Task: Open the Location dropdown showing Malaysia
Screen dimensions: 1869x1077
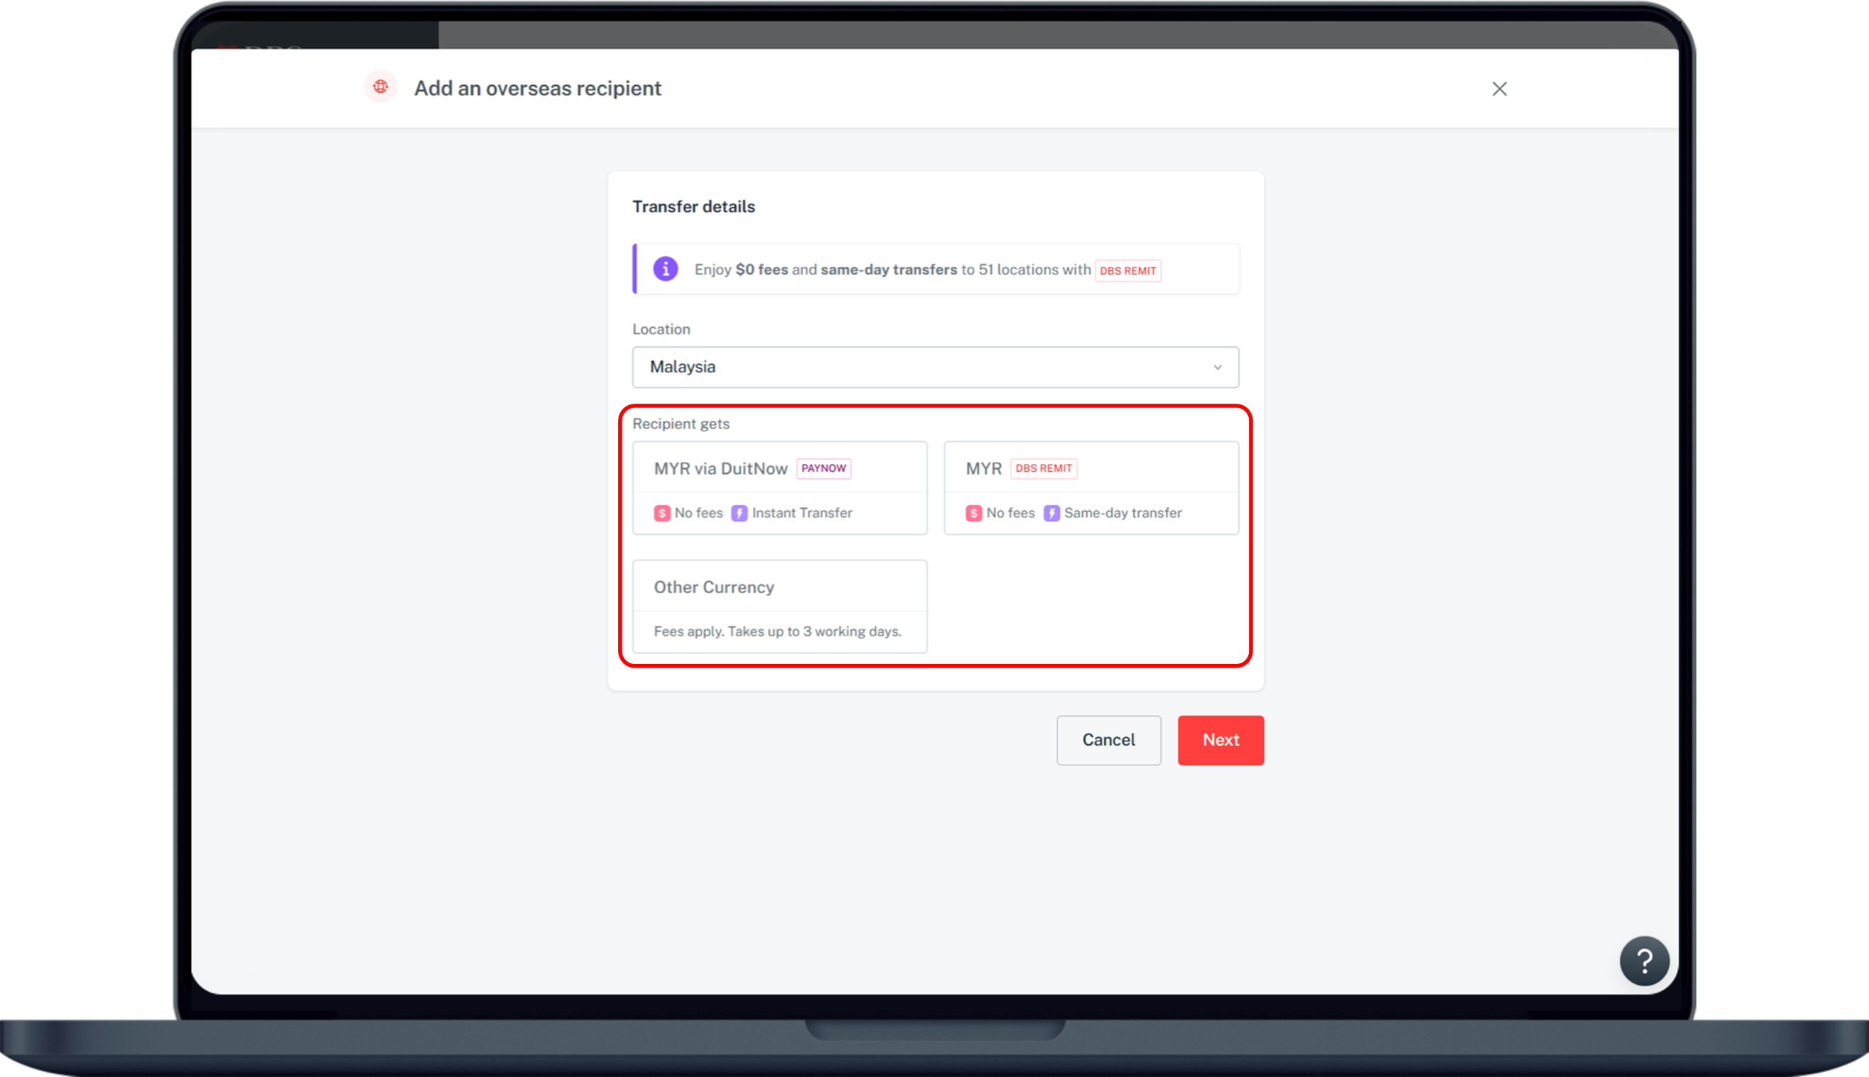Action: (x=935, y=367)
